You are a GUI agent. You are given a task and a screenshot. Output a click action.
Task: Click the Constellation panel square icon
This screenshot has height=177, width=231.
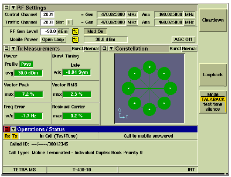[x=104, y=48]
